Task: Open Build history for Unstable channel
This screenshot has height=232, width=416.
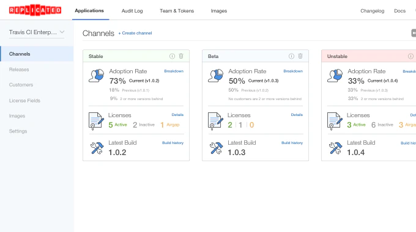Action: coord(408,143)
